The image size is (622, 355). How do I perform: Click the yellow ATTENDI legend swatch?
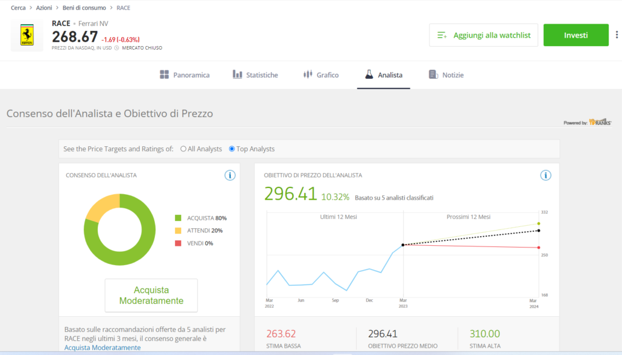tap(178, 231)
